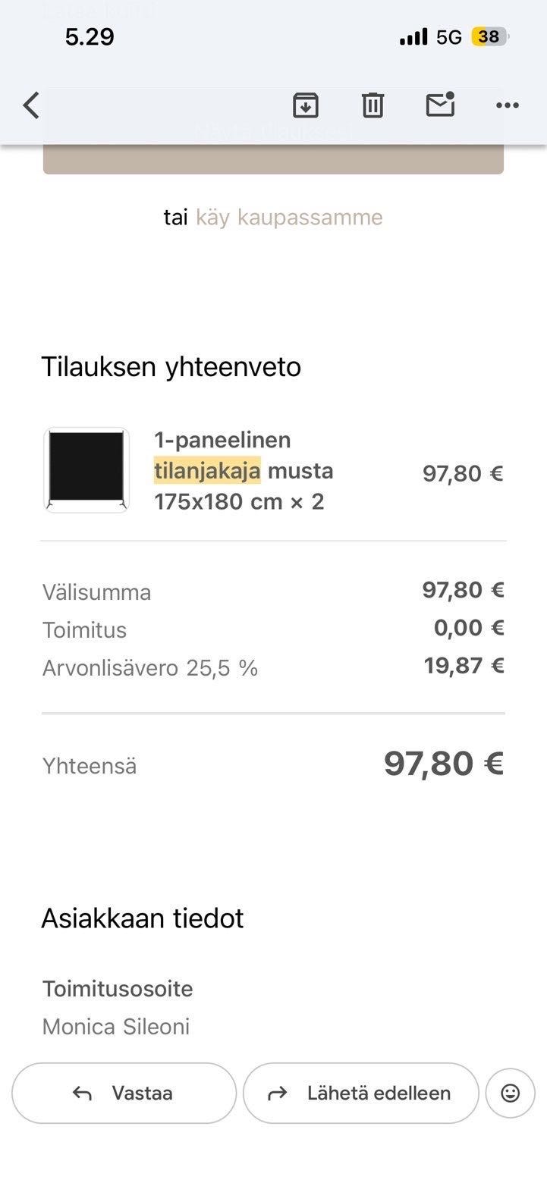
Task: Tap the 'Asiakkaan tiedot' heading
Action: [143, 918]
